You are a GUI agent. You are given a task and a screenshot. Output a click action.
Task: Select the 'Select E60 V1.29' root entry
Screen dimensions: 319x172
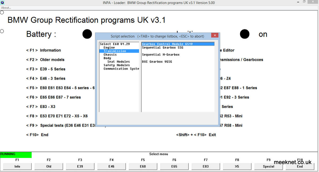coord(115,44)
